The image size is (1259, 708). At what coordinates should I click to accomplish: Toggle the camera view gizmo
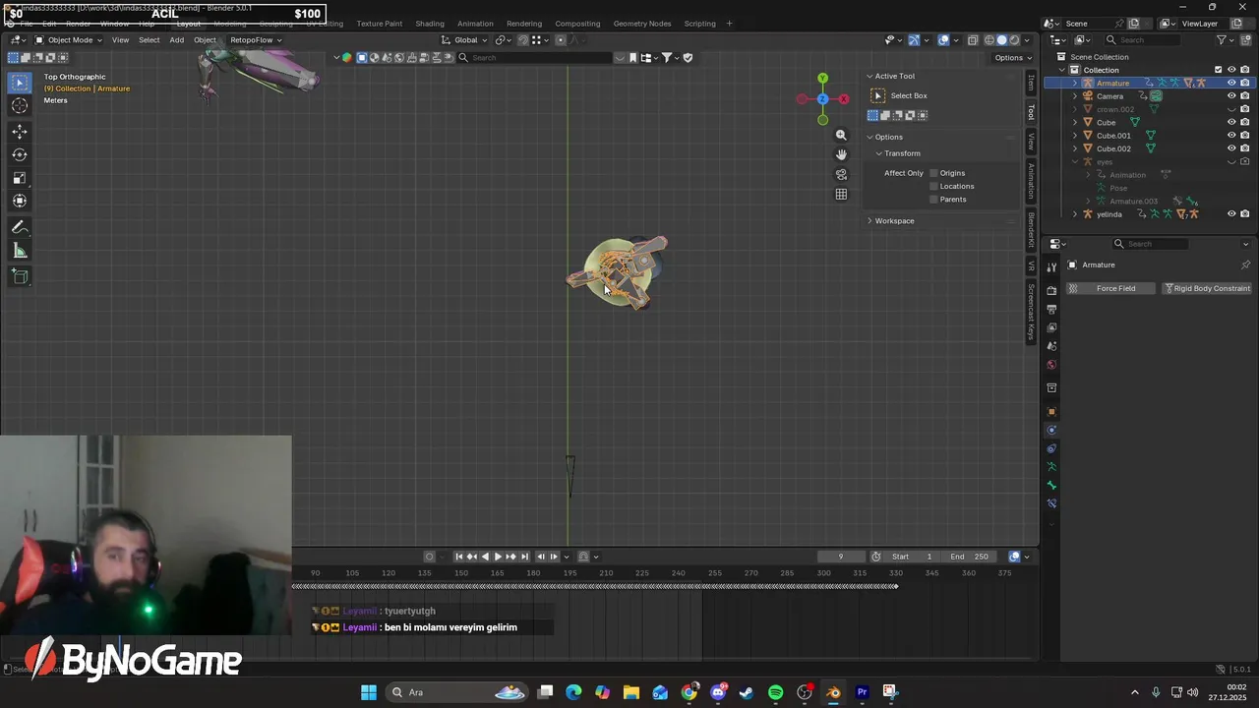[x=841, y=174]
